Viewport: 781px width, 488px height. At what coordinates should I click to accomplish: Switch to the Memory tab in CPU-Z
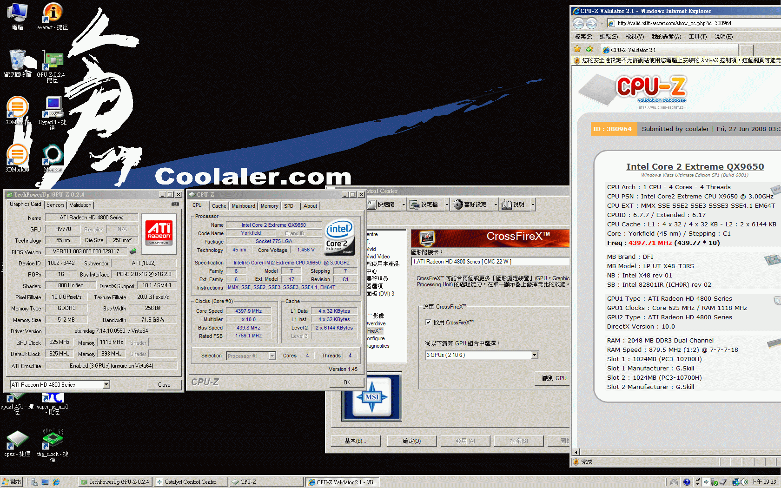tap(269, 206)
